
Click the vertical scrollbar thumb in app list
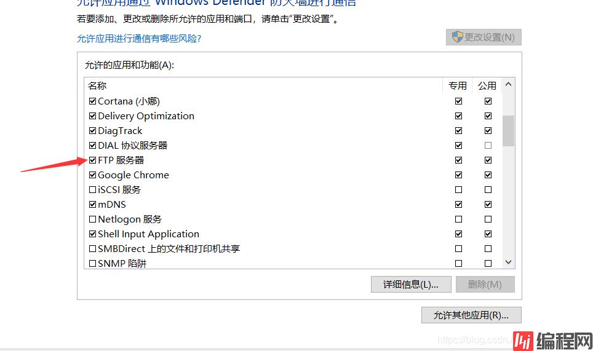click(508, 130)
